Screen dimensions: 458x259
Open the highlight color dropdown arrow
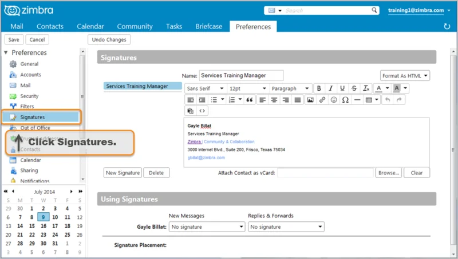point(405,88)
